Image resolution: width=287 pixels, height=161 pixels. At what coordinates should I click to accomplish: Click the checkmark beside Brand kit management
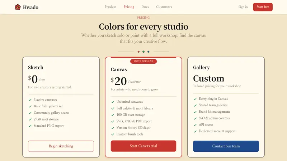coord(195,112)
